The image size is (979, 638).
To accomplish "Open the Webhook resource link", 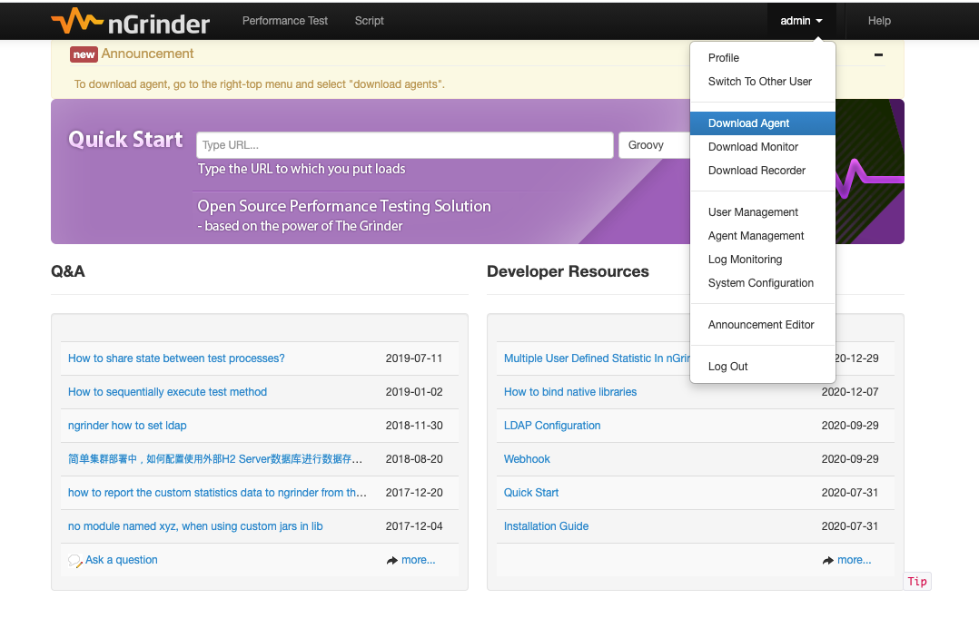I will (527, 459).
